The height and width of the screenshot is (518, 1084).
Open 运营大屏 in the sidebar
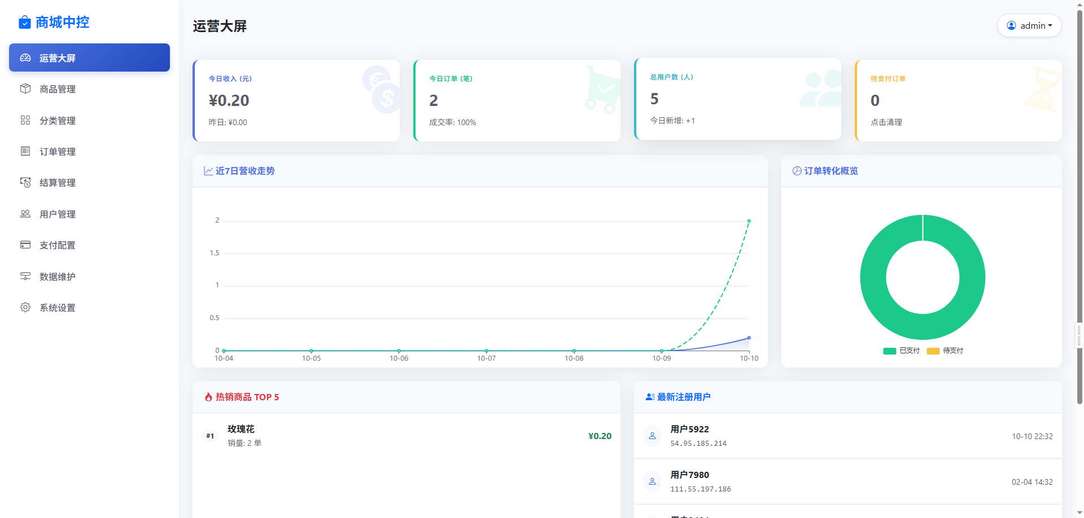[x=89, y=57]
